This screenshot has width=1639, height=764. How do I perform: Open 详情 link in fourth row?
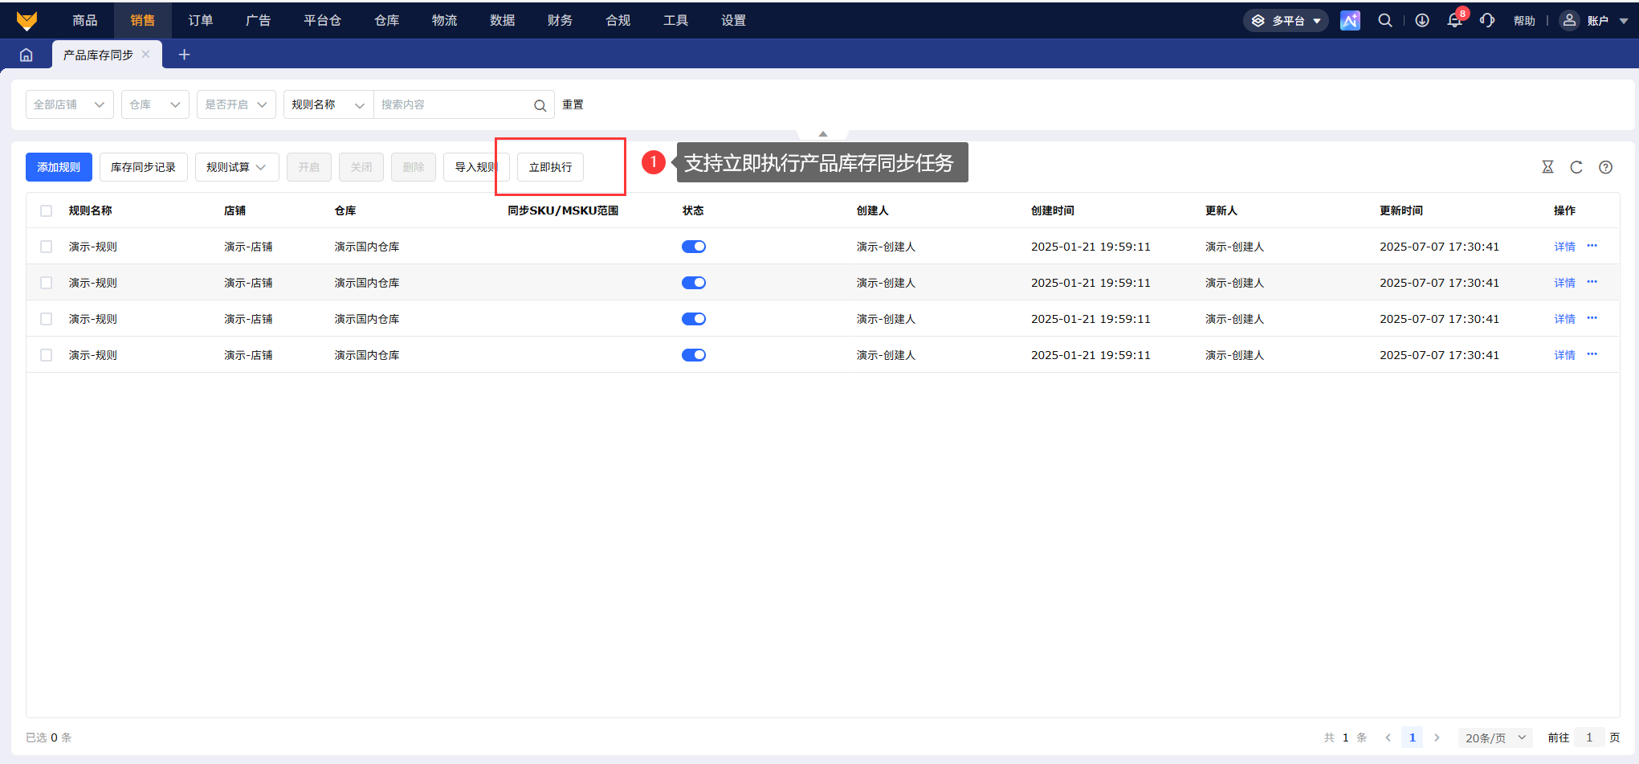(x=1564, y=355)
